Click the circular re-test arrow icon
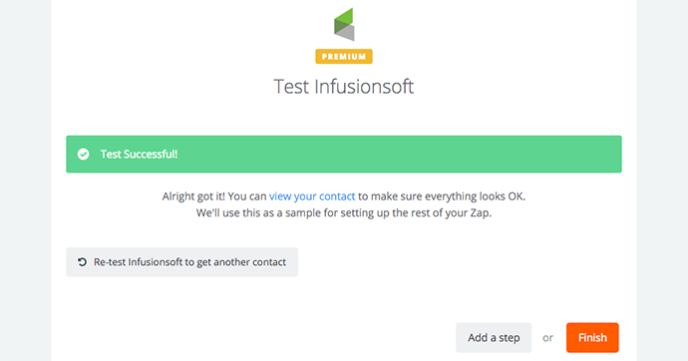Viewport: 688px width, 361px height. (x=82, y=262)
